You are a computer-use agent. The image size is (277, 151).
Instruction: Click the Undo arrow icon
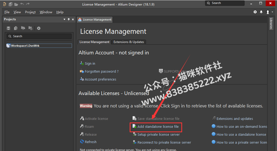click(22, 4)
